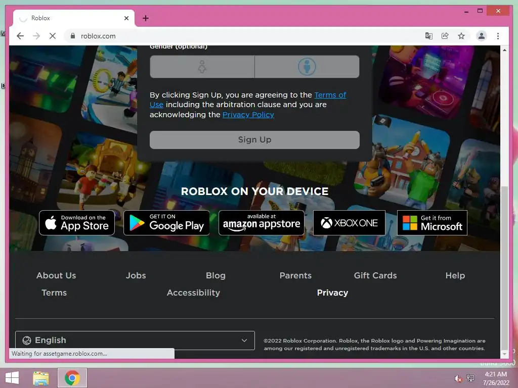Click the network tray icon

pyautogui.click(x=470, y=378)
